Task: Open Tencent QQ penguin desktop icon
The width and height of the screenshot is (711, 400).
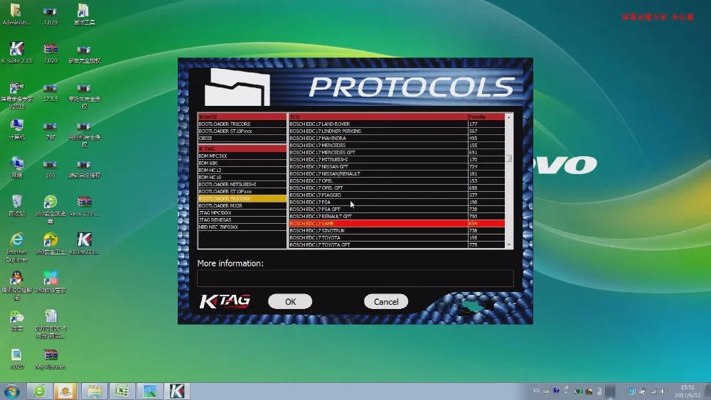Action: click(17, 286)
